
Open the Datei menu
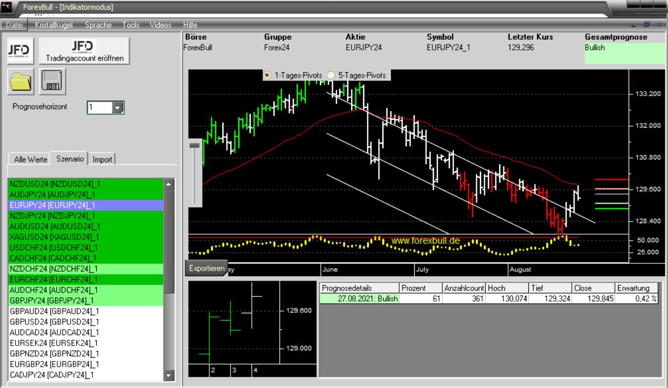[14, 25]
